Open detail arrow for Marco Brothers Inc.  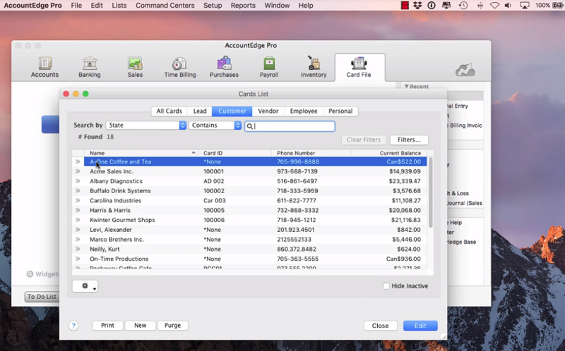click(x=78, y=239)
